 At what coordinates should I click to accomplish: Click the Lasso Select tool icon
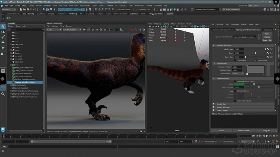pos(3,32)
